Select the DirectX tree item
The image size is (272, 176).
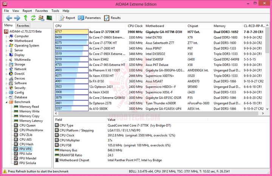(19, 74)
